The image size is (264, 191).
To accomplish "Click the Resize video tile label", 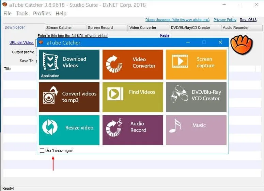I will 79,128.
